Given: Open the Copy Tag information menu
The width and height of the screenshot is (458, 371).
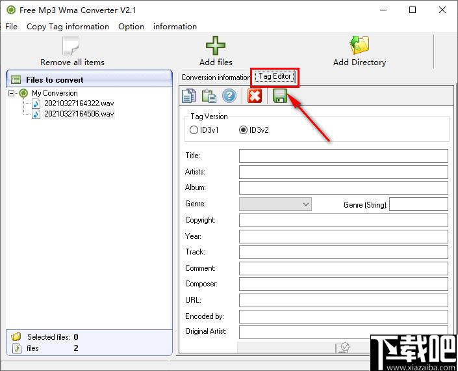Looking at the screenshot, I should tap(68, 27).
